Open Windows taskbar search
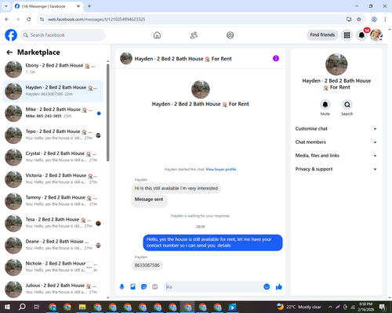Screen dimensions: 392x313 tap(22, 307)
